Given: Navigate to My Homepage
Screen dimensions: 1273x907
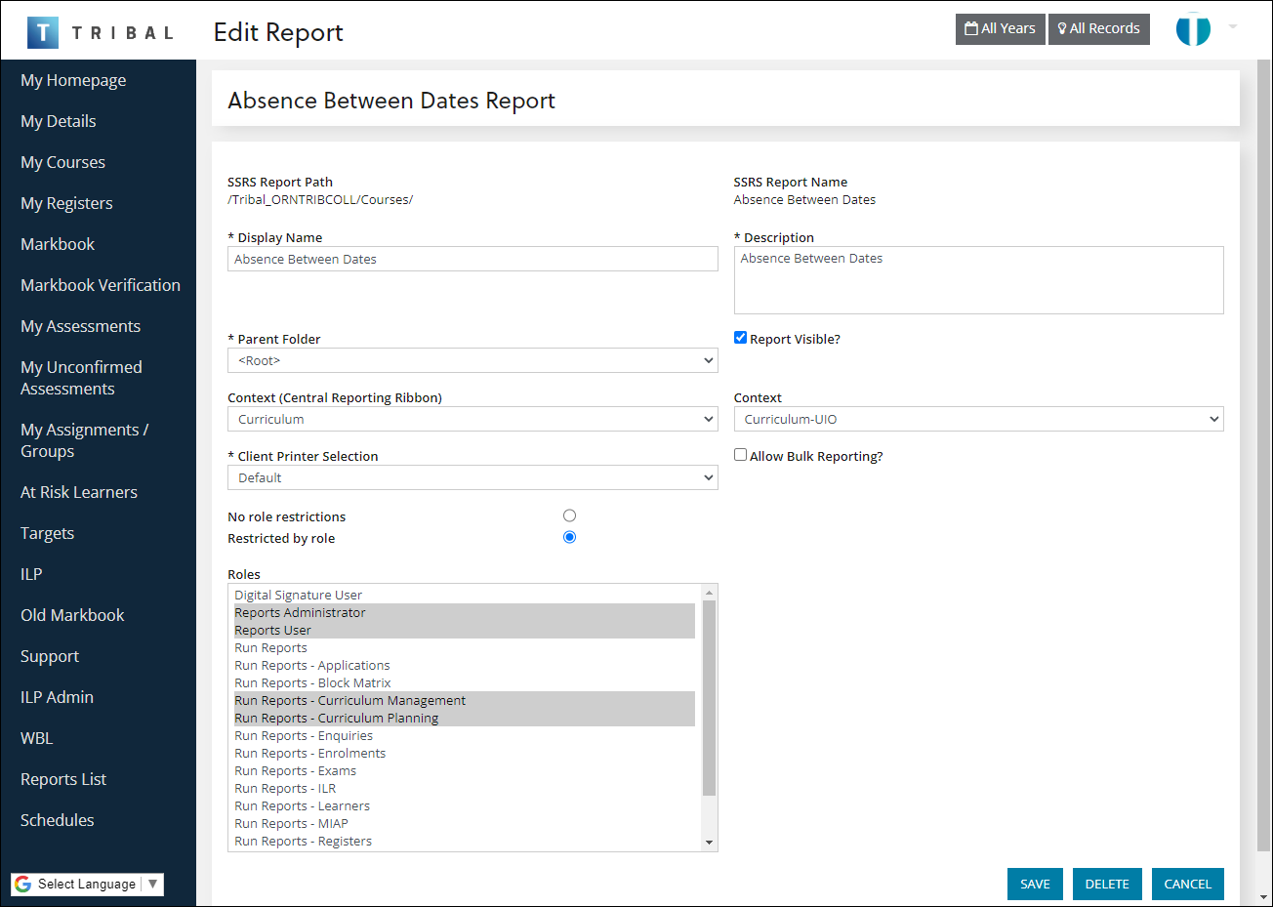Looking at the screenshot, I should pos(72,80).
